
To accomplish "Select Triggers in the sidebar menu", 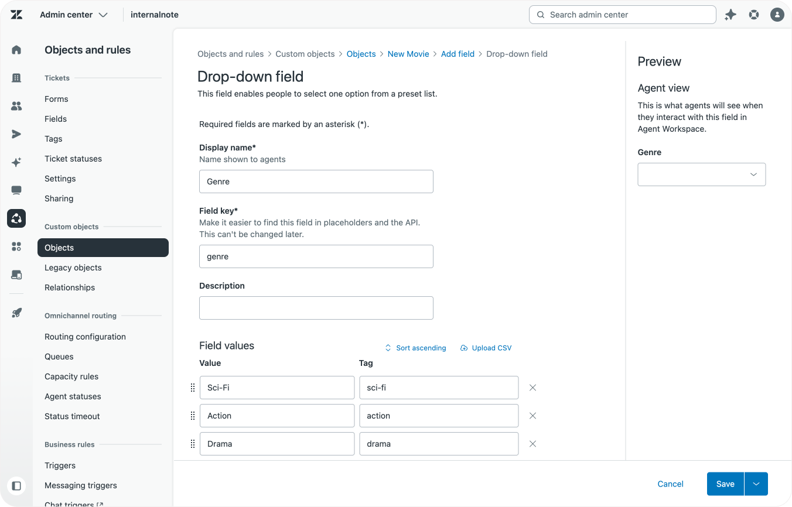I will 60,465.
